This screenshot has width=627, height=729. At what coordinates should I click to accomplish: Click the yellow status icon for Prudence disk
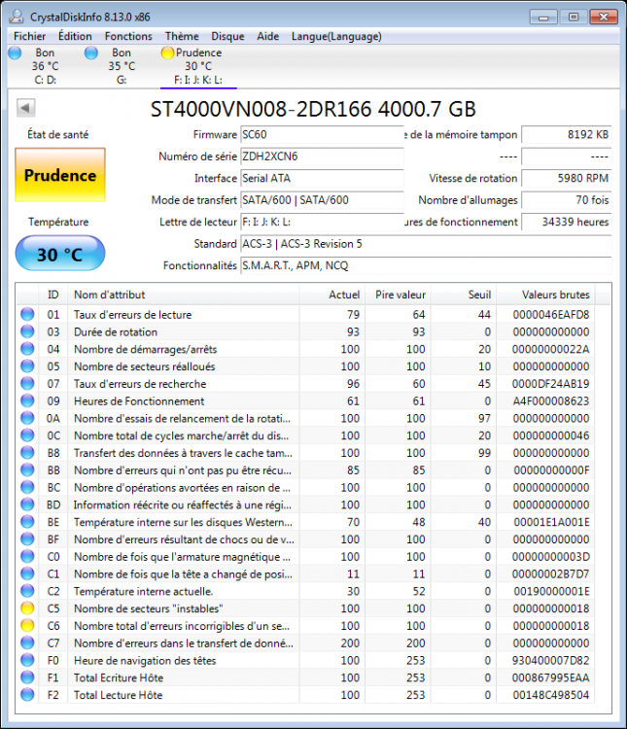coord(167,52)
